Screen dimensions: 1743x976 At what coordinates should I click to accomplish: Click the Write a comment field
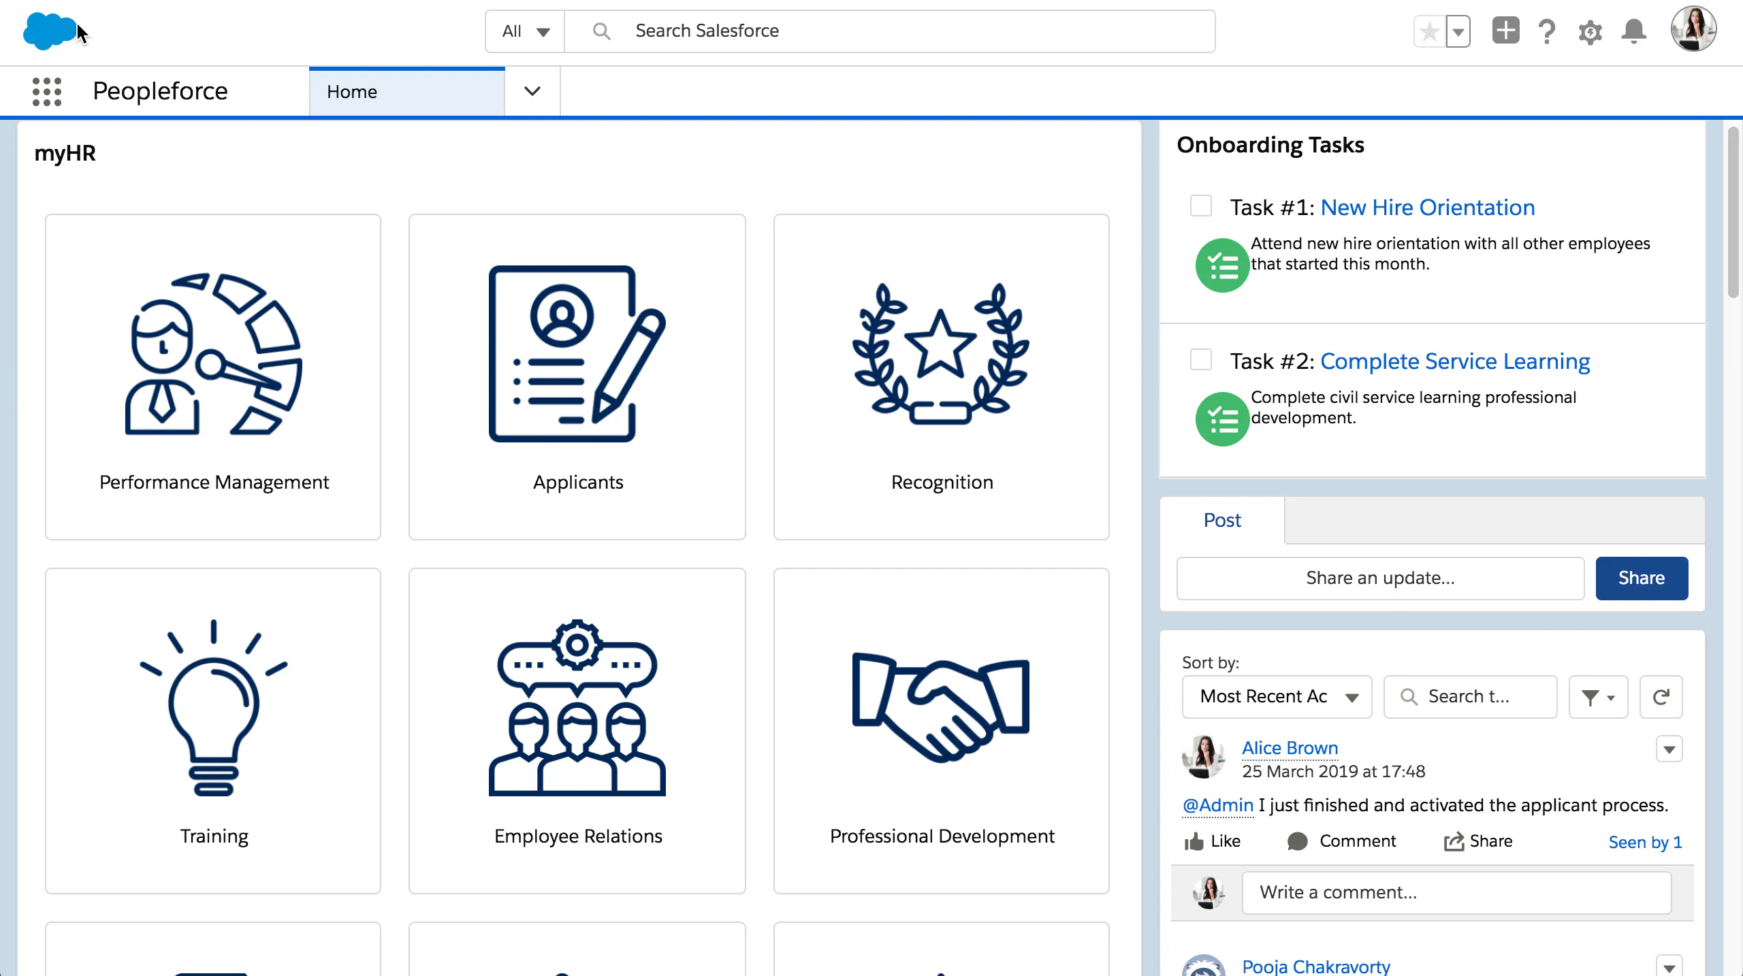1457,892
